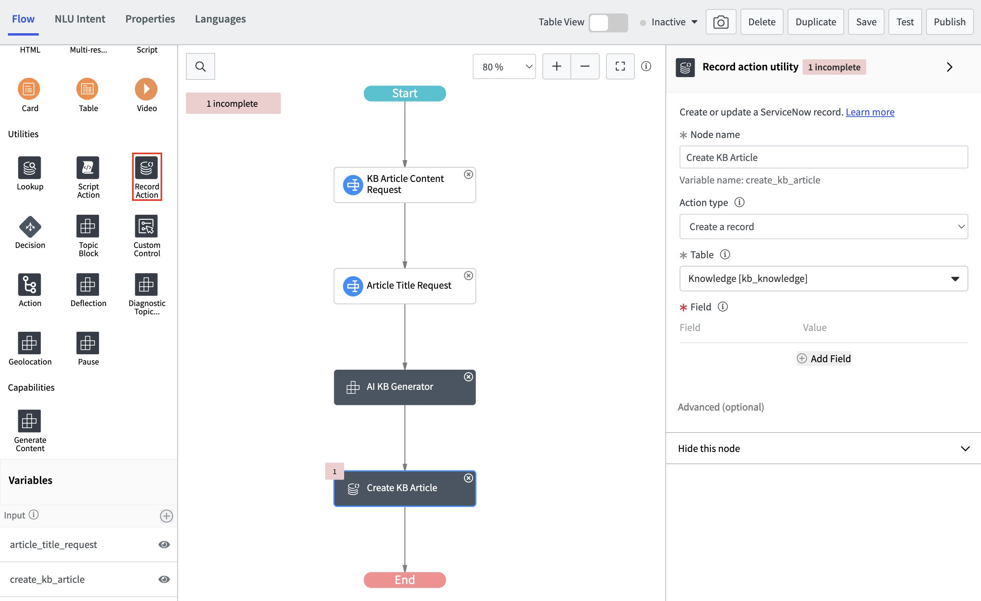Open the 80 % zoom level dropdown
This screenshot has height=601, width=981.
(504, 66)
